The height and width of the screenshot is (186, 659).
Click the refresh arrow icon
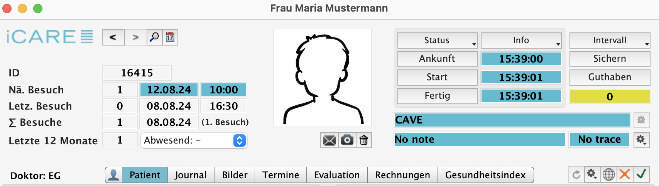click(576, 175)
